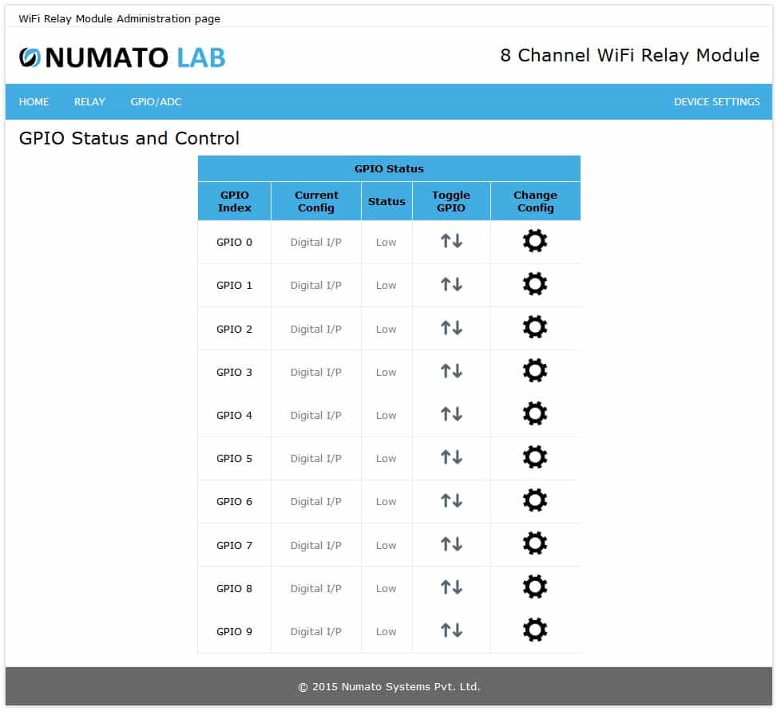Switch to the RELAY page
This screenshot has width=777, height=711.
click(89, 102)
